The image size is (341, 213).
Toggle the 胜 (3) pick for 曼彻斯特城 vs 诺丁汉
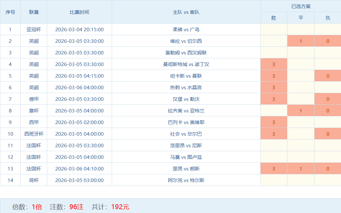pos(274,64)
